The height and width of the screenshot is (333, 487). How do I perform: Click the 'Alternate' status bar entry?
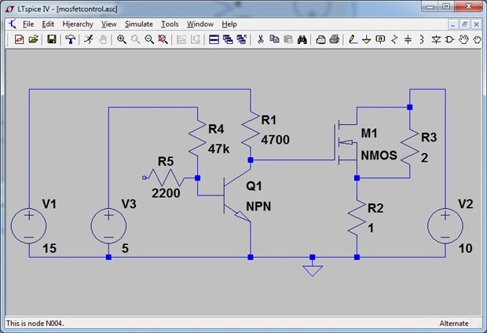click(x=454, y=324)
